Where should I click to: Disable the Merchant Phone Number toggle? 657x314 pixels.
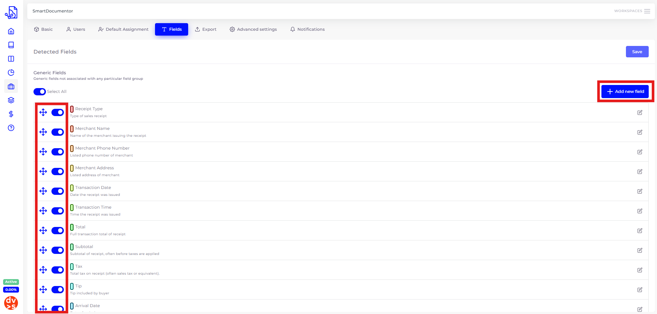point(58,152)
